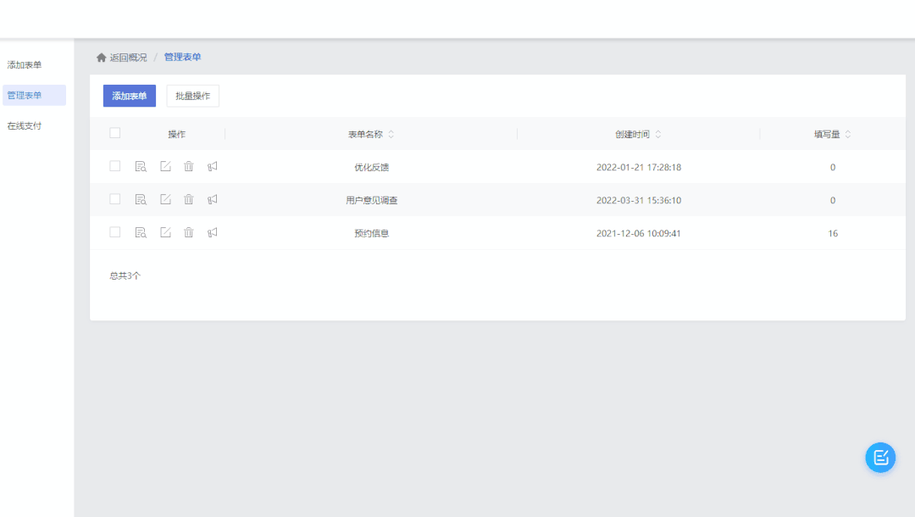Check the box for 优化反馈 row
Screen dimensions: 915x517
(115, 166)
